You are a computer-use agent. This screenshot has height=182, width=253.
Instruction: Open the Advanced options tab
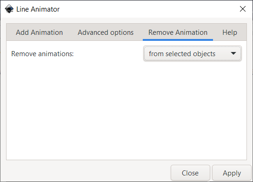(106, 32)
